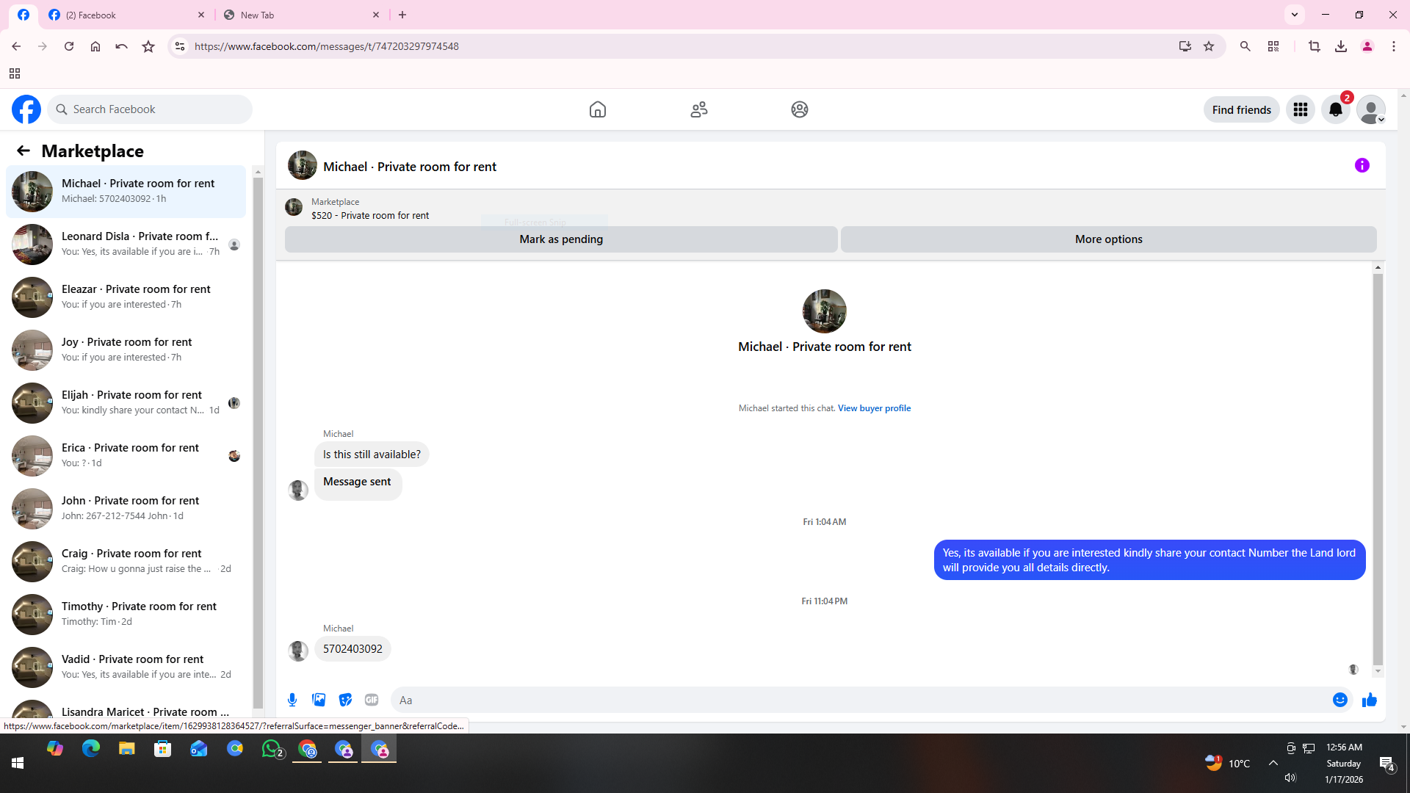Open Facebook menu grid icon
This screenshot has width=1410, height=793.
(x=1300, y=109)
